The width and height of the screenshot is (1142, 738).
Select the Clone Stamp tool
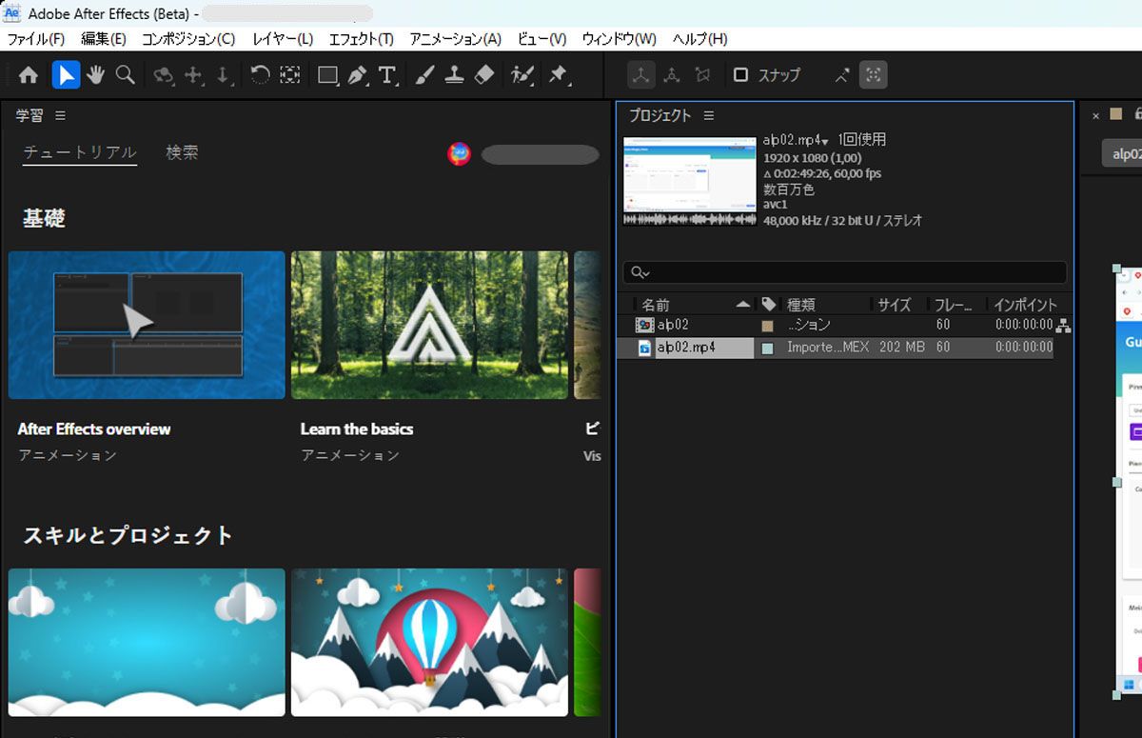point(455,74)
